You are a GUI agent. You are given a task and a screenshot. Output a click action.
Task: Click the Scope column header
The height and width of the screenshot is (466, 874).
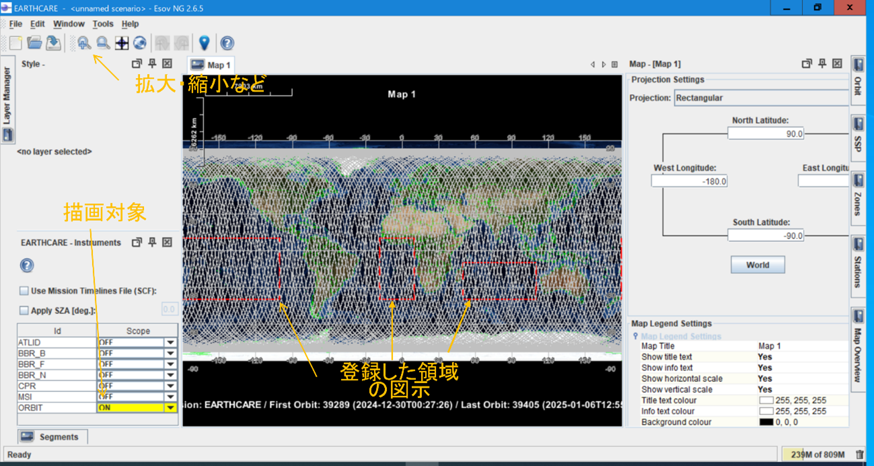[x=138, y=331]
